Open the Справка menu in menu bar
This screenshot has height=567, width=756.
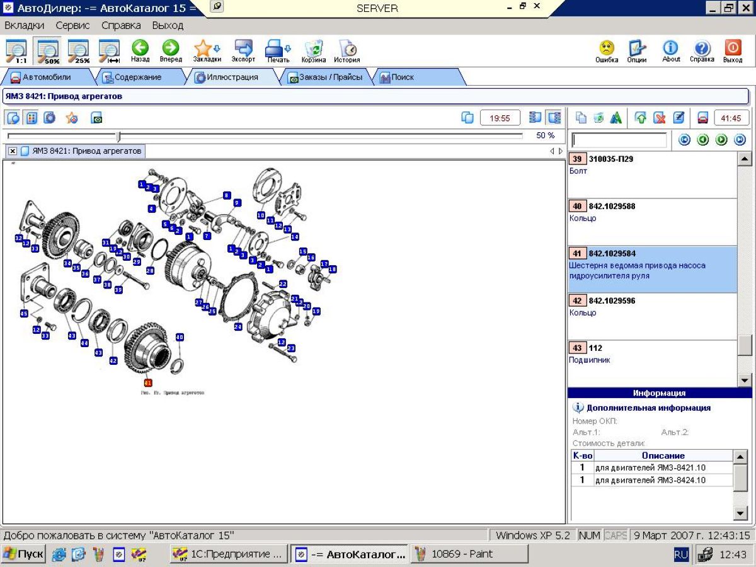(x=121, y=26)
